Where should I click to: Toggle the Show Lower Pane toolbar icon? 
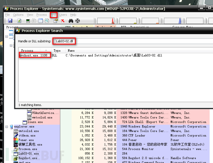click(x=40, y=21)
